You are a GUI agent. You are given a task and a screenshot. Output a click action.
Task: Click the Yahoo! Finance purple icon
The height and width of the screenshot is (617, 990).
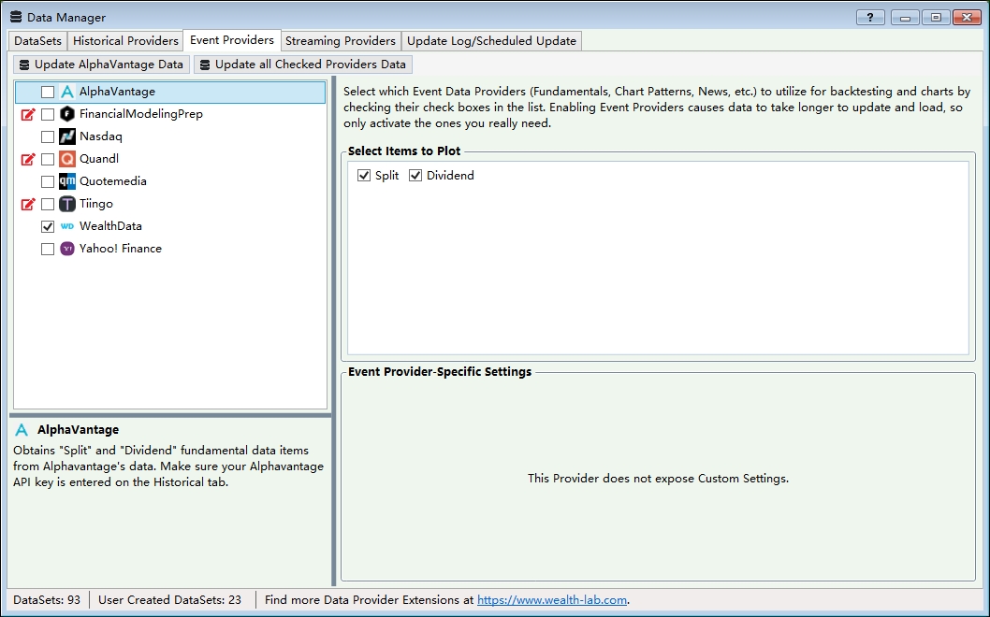(x=67, y=249)
